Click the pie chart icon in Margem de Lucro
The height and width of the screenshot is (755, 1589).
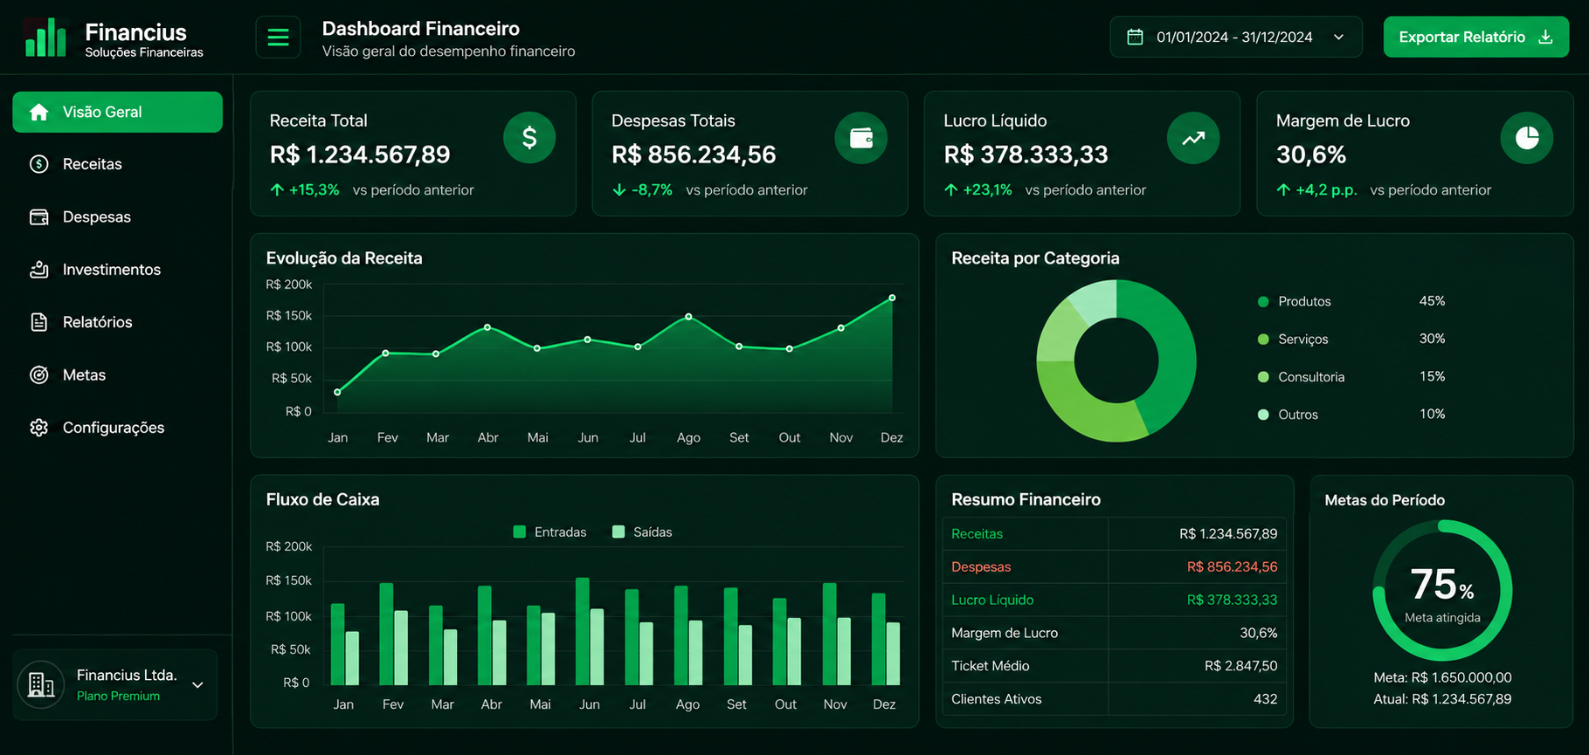[x=1527, y=138]
